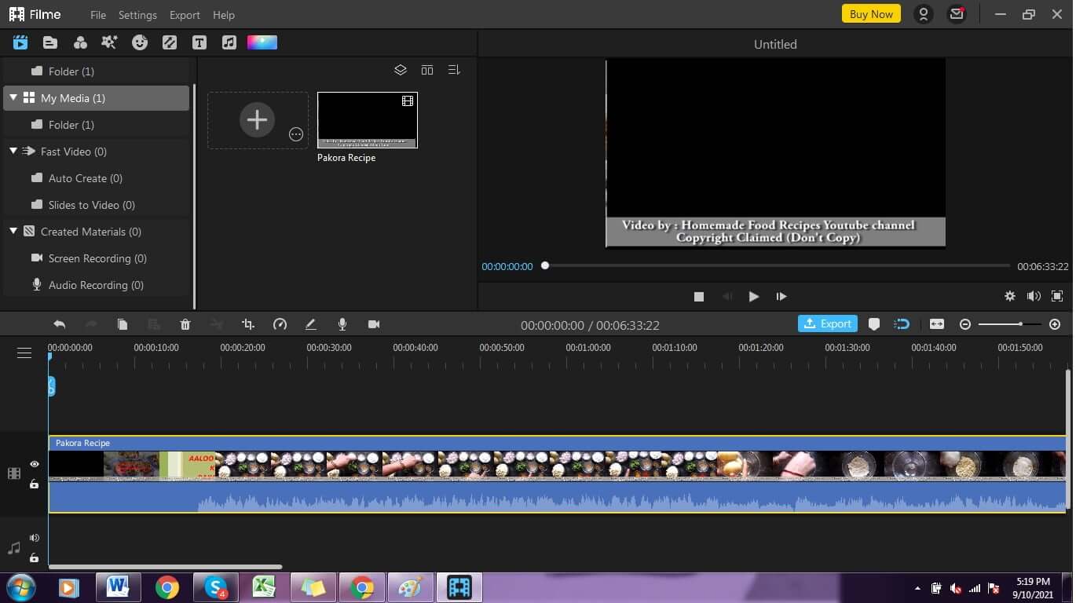Click the plus to import media
This screenshot has width=1076, height=603.
click(x=257, y=119)
